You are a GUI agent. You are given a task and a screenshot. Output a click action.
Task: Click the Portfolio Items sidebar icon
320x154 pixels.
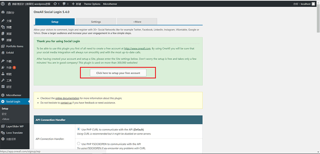pyautogui.click(x=3, y=46)
